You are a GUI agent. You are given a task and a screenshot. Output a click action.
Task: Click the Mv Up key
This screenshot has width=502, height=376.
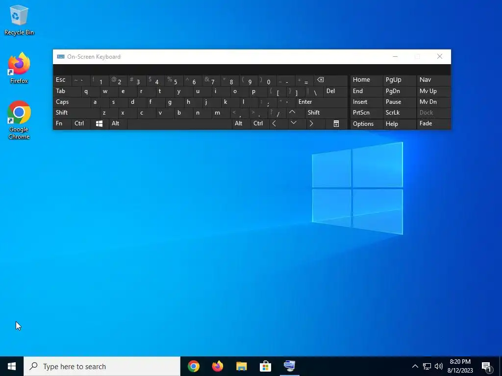click(434, 91)
